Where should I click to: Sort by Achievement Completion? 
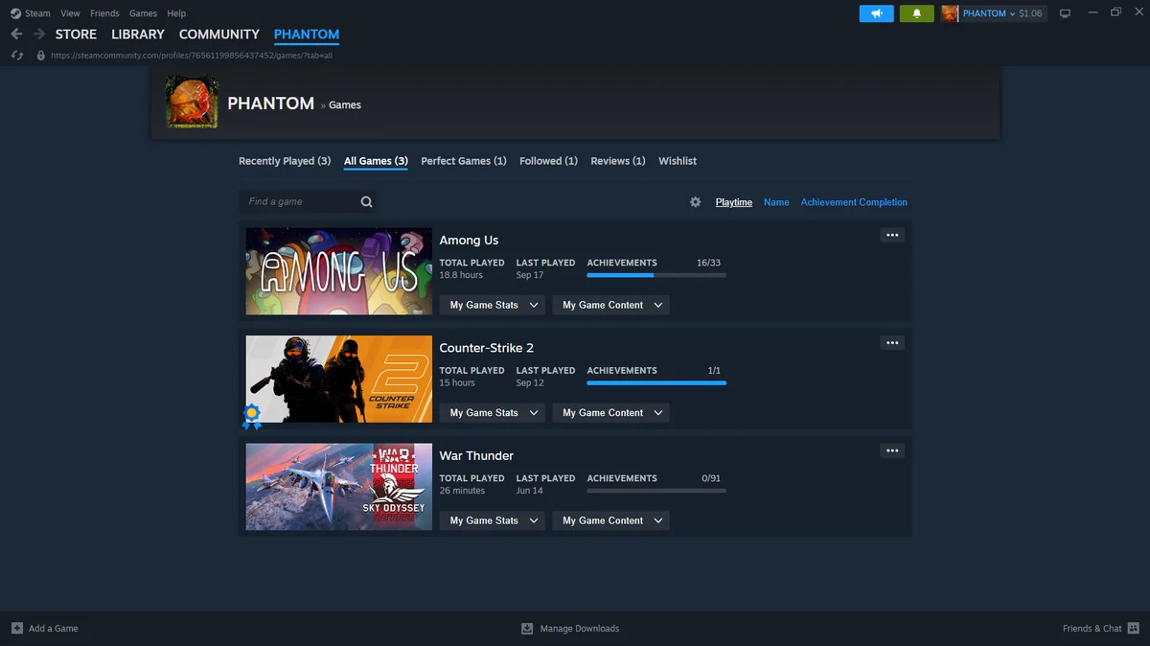(854, 202)
